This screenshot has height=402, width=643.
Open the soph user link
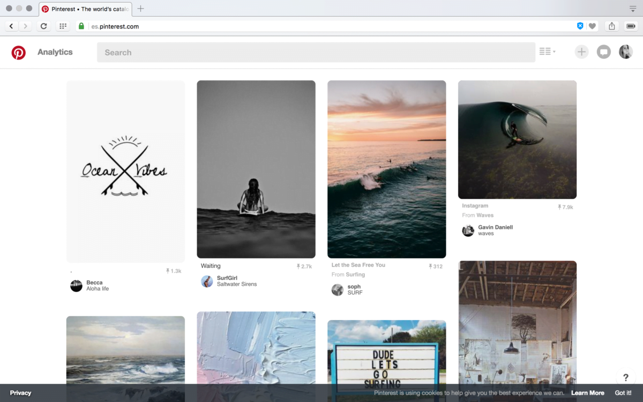(x=354, y=287)
